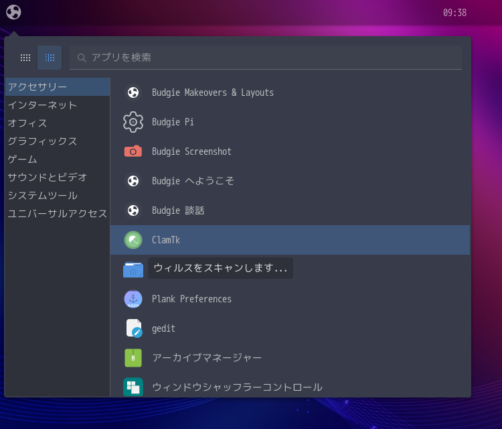502x429 pixels.
Task: Launch Budgie Makeovers & Layouts by its label
Action: point(213,93)
